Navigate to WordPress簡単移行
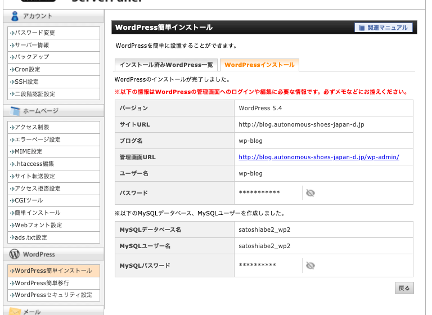Screen dimensions: 432x315 [43, 283]
